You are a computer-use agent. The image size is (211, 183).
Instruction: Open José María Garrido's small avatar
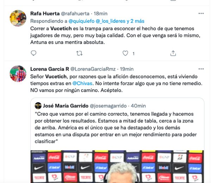click(x=38, y=106)
